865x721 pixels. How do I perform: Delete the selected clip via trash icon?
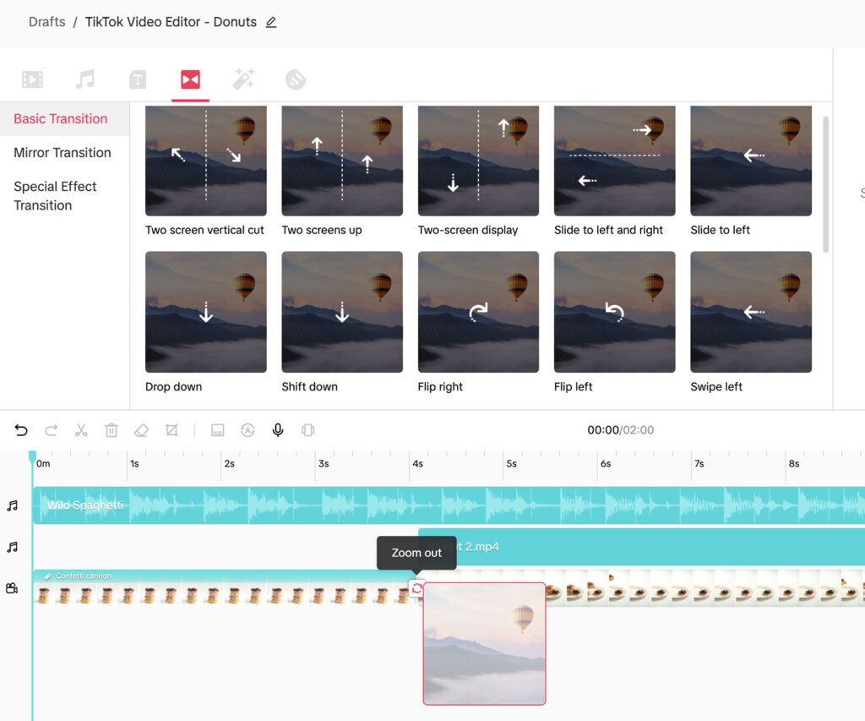111,430
